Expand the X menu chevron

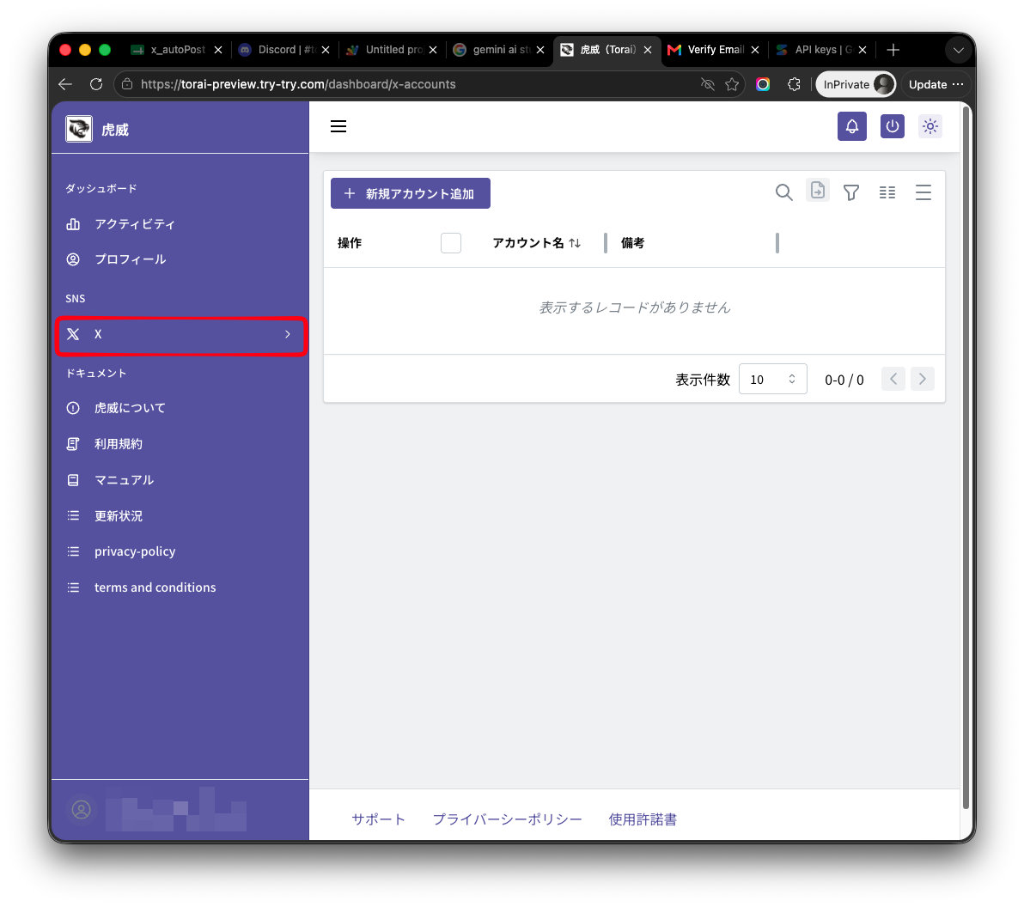[x=287, y=334]
